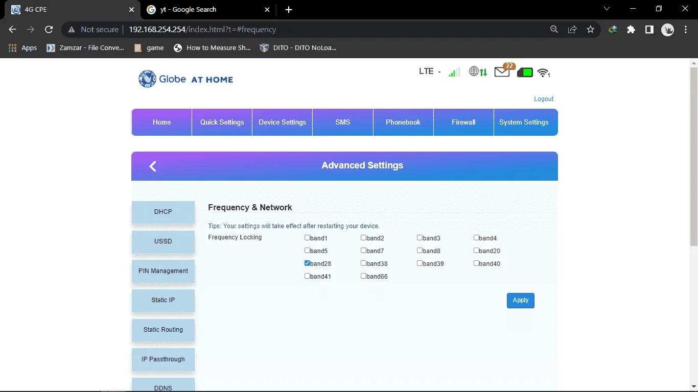
Task: Click the share page icon
Action: 572,30
